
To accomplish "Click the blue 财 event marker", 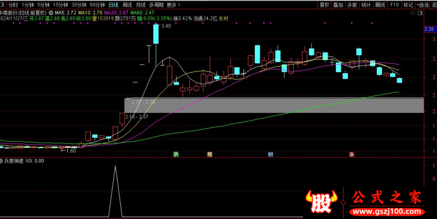I will 270,154.
